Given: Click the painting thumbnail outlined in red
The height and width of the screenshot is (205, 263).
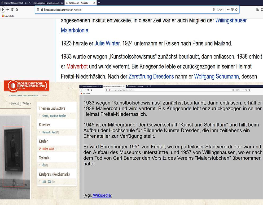Looking at the screenshot, I should click(x=14, y=153).
